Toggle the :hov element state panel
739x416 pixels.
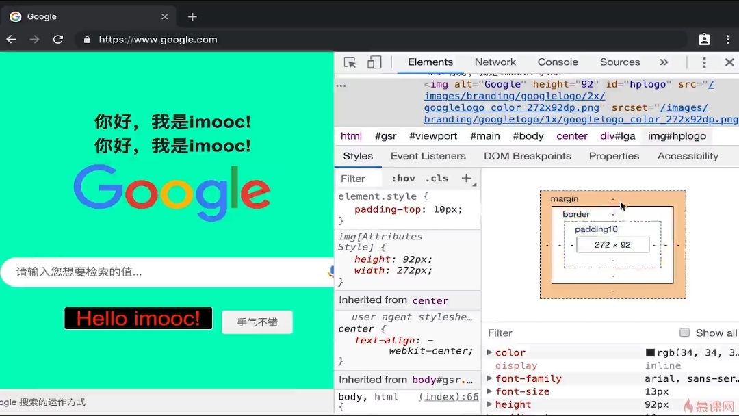point(403,179)
